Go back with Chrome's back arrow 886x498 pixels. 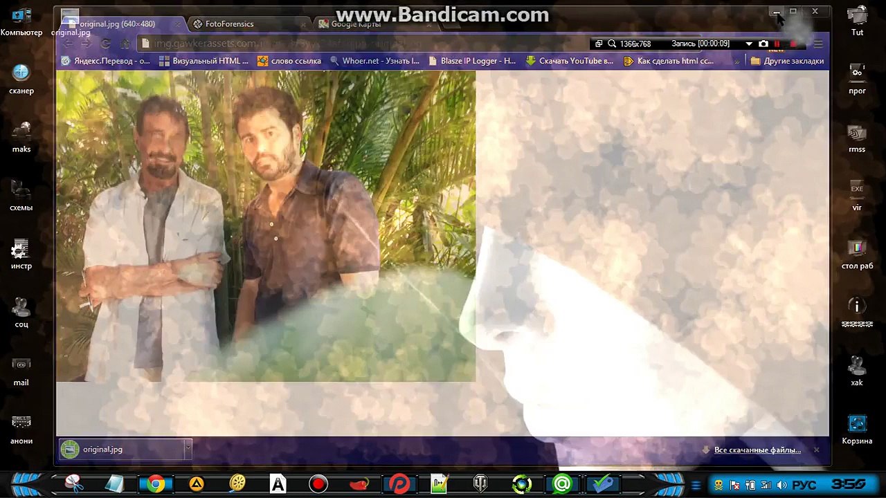(x=68, y=44)
